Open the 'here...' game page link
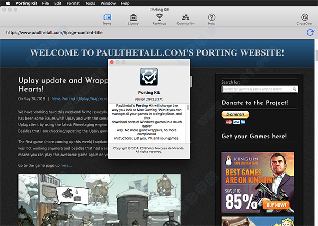318x226 pixels. click(66, 165)
